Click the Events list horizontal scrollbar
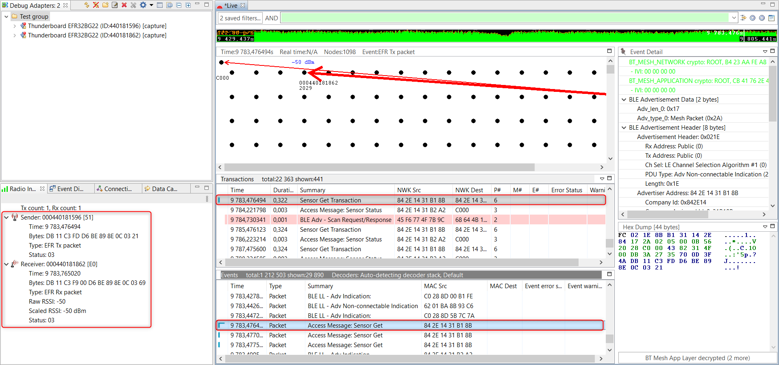 click(x=409, y=358)
